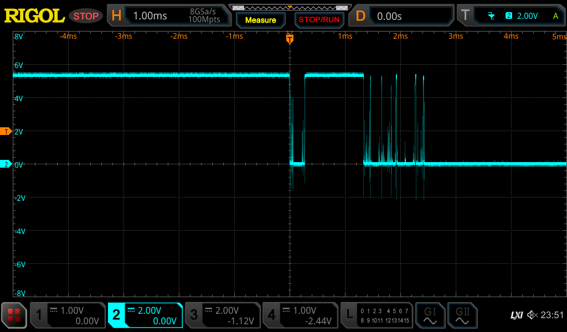The width and height of the screenshot is (567, 332).
Task: Click the 6V vertical axis label
Action: (18, 65)
